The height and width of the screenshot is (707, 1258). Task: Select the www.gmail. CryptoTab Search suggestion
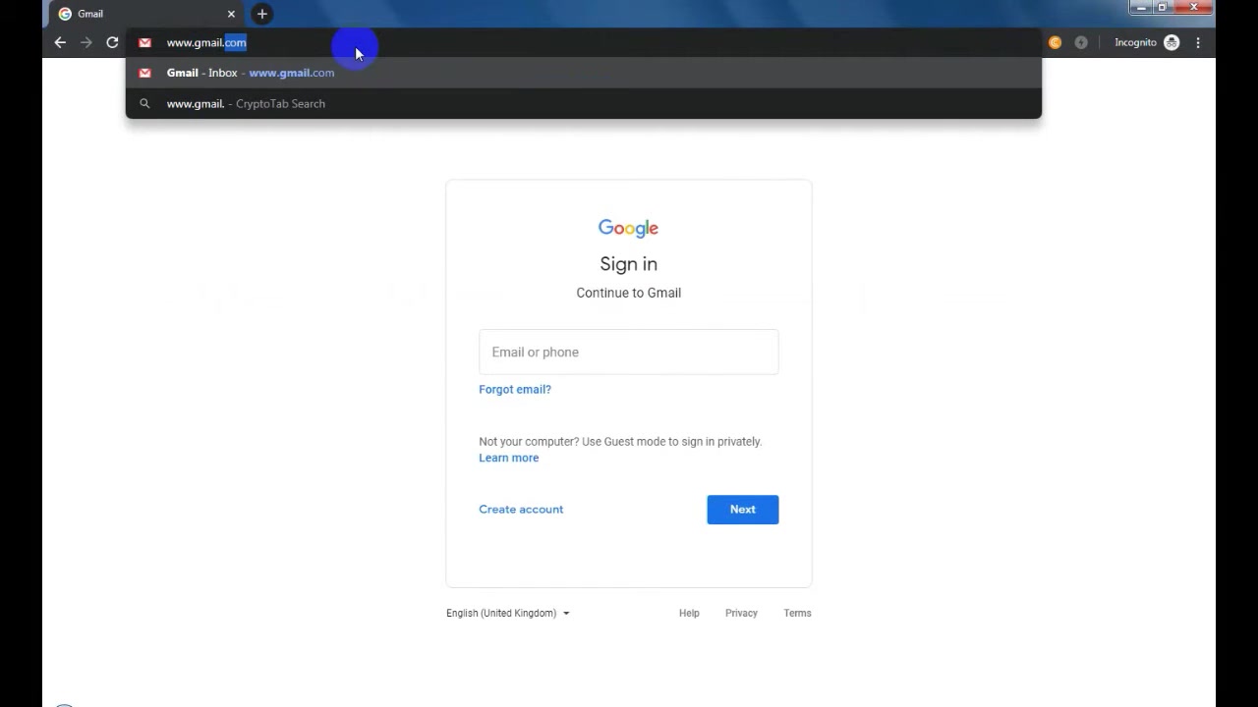[584, 103]
